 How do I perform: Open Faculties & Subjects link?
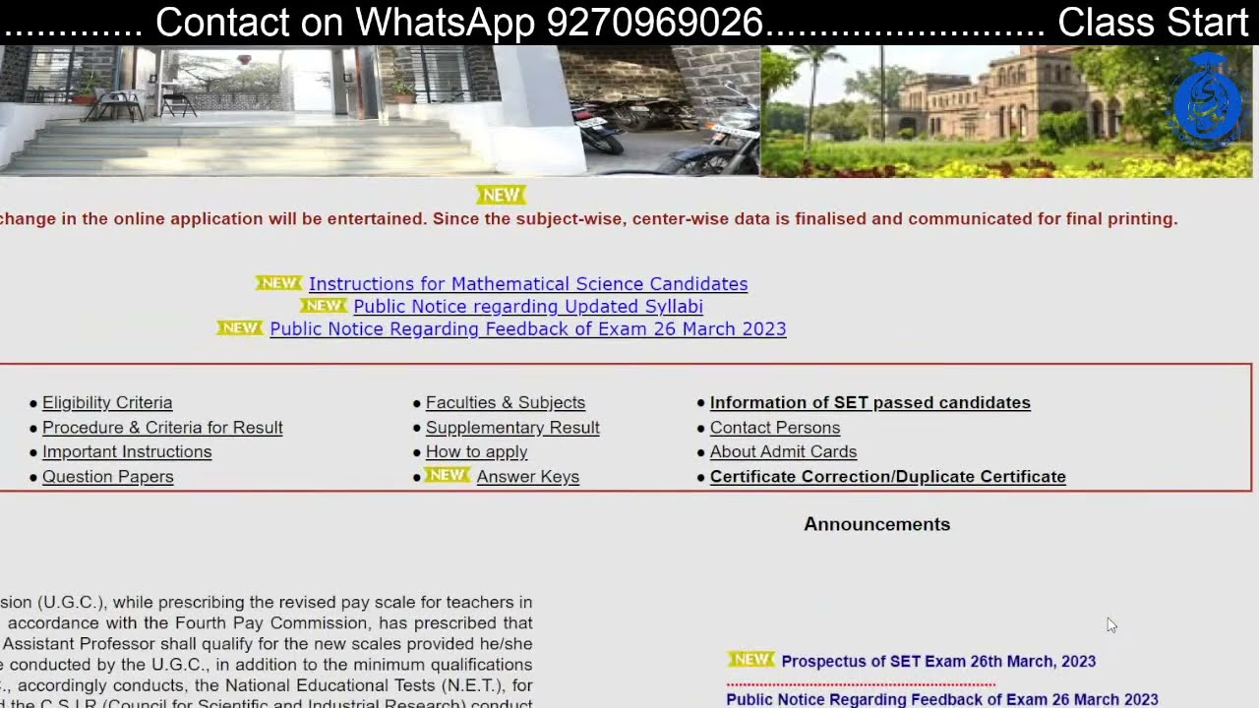[506, 403]
